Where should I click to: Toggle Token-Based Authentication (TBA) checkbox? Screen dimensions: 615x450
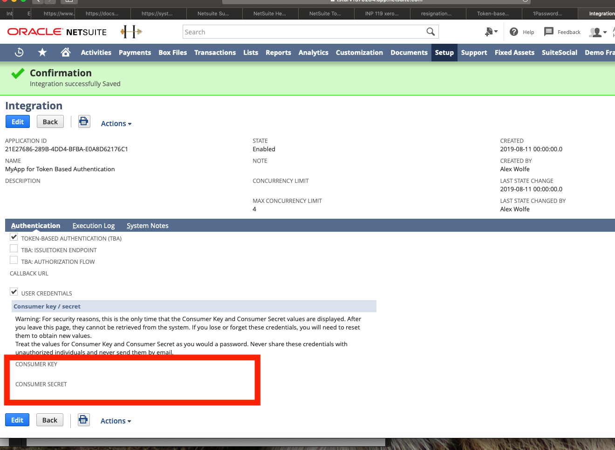pyautogui.click(x=14, y=237)
